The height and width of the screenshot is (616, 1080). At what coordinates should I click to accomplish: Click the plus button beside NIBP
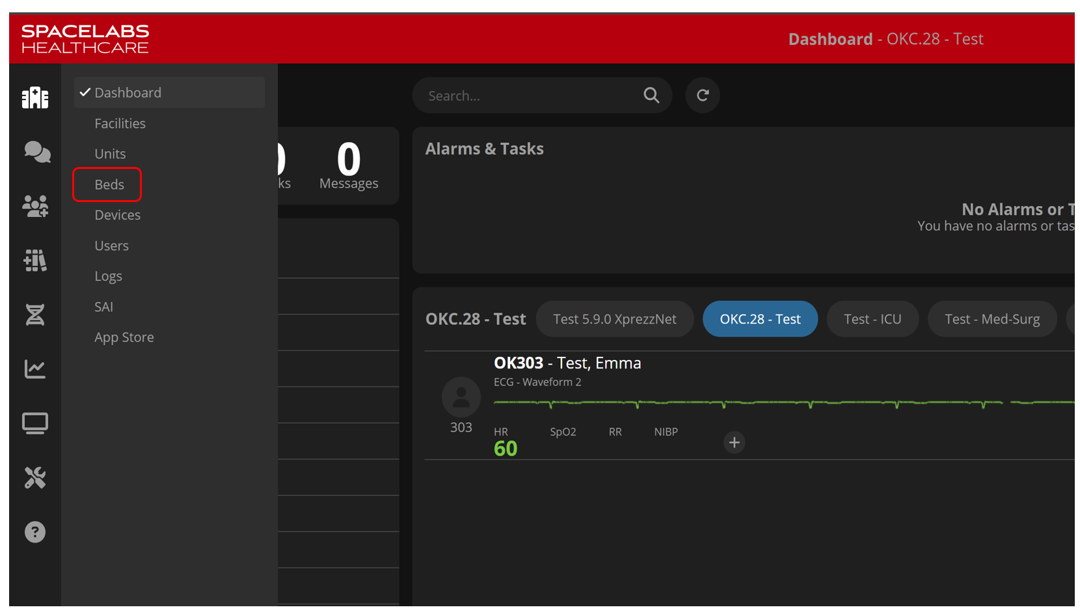(x=735, y=443)
